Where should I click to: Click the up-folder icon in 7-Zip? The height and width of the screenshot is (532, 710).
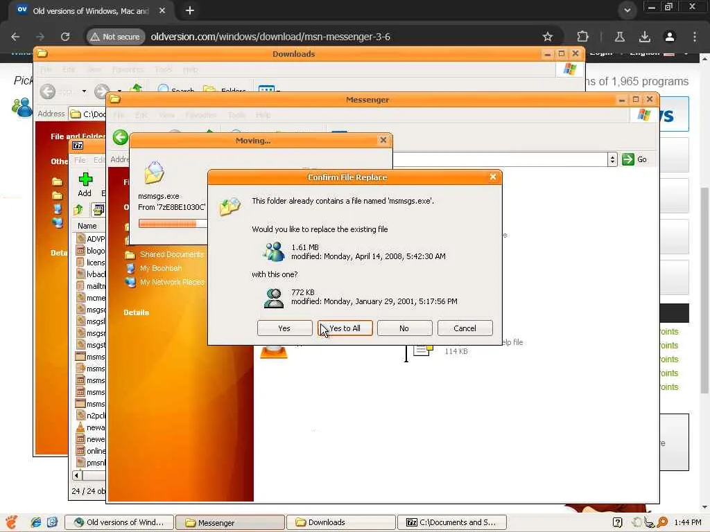coord(78,209)
